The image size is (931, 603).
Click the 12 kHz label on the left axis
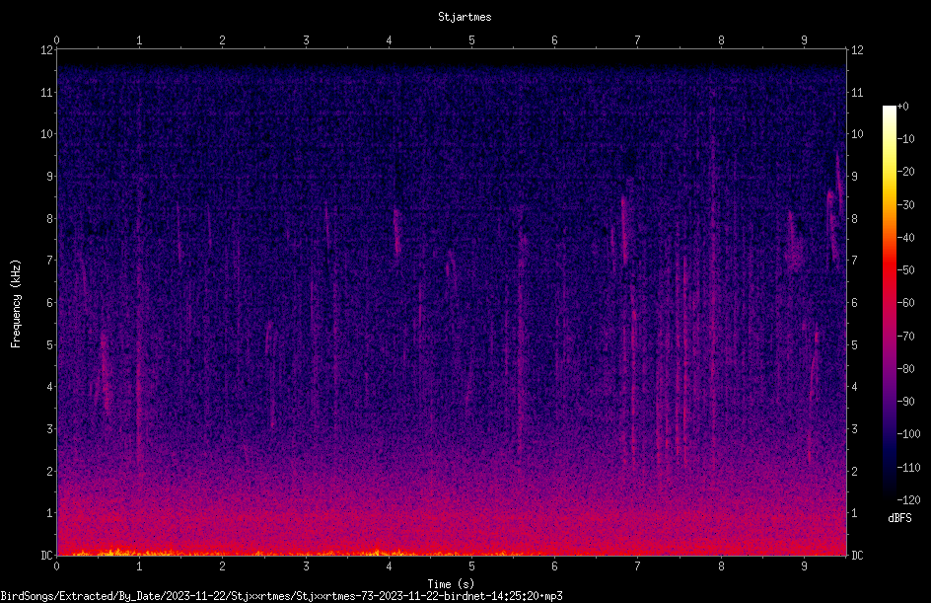pyautogui.click(x=46, y=50)
